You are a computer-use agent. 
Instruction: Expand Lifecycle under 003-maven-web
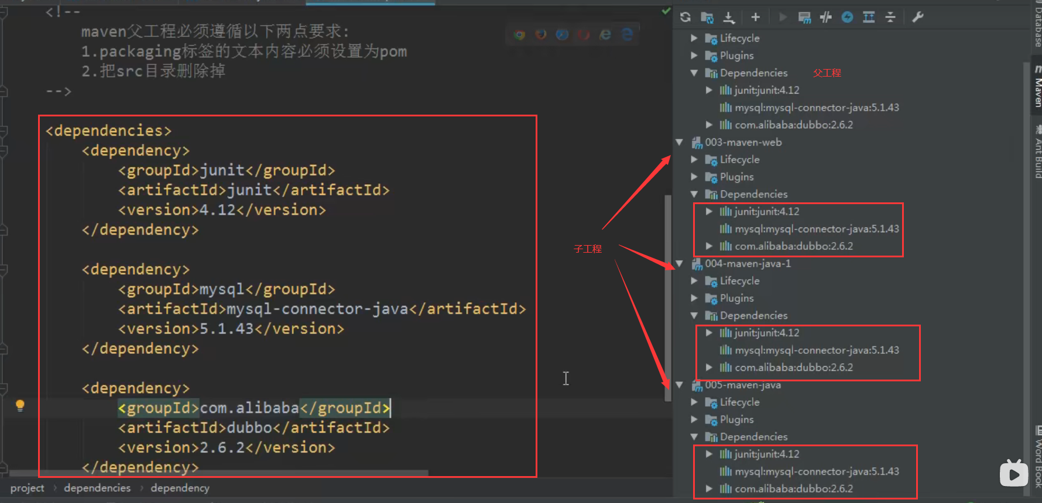point(694,160)
